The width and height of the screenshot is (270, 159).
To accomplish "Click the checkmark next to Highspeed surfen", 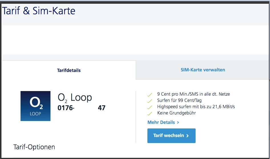I will (149, 107).
